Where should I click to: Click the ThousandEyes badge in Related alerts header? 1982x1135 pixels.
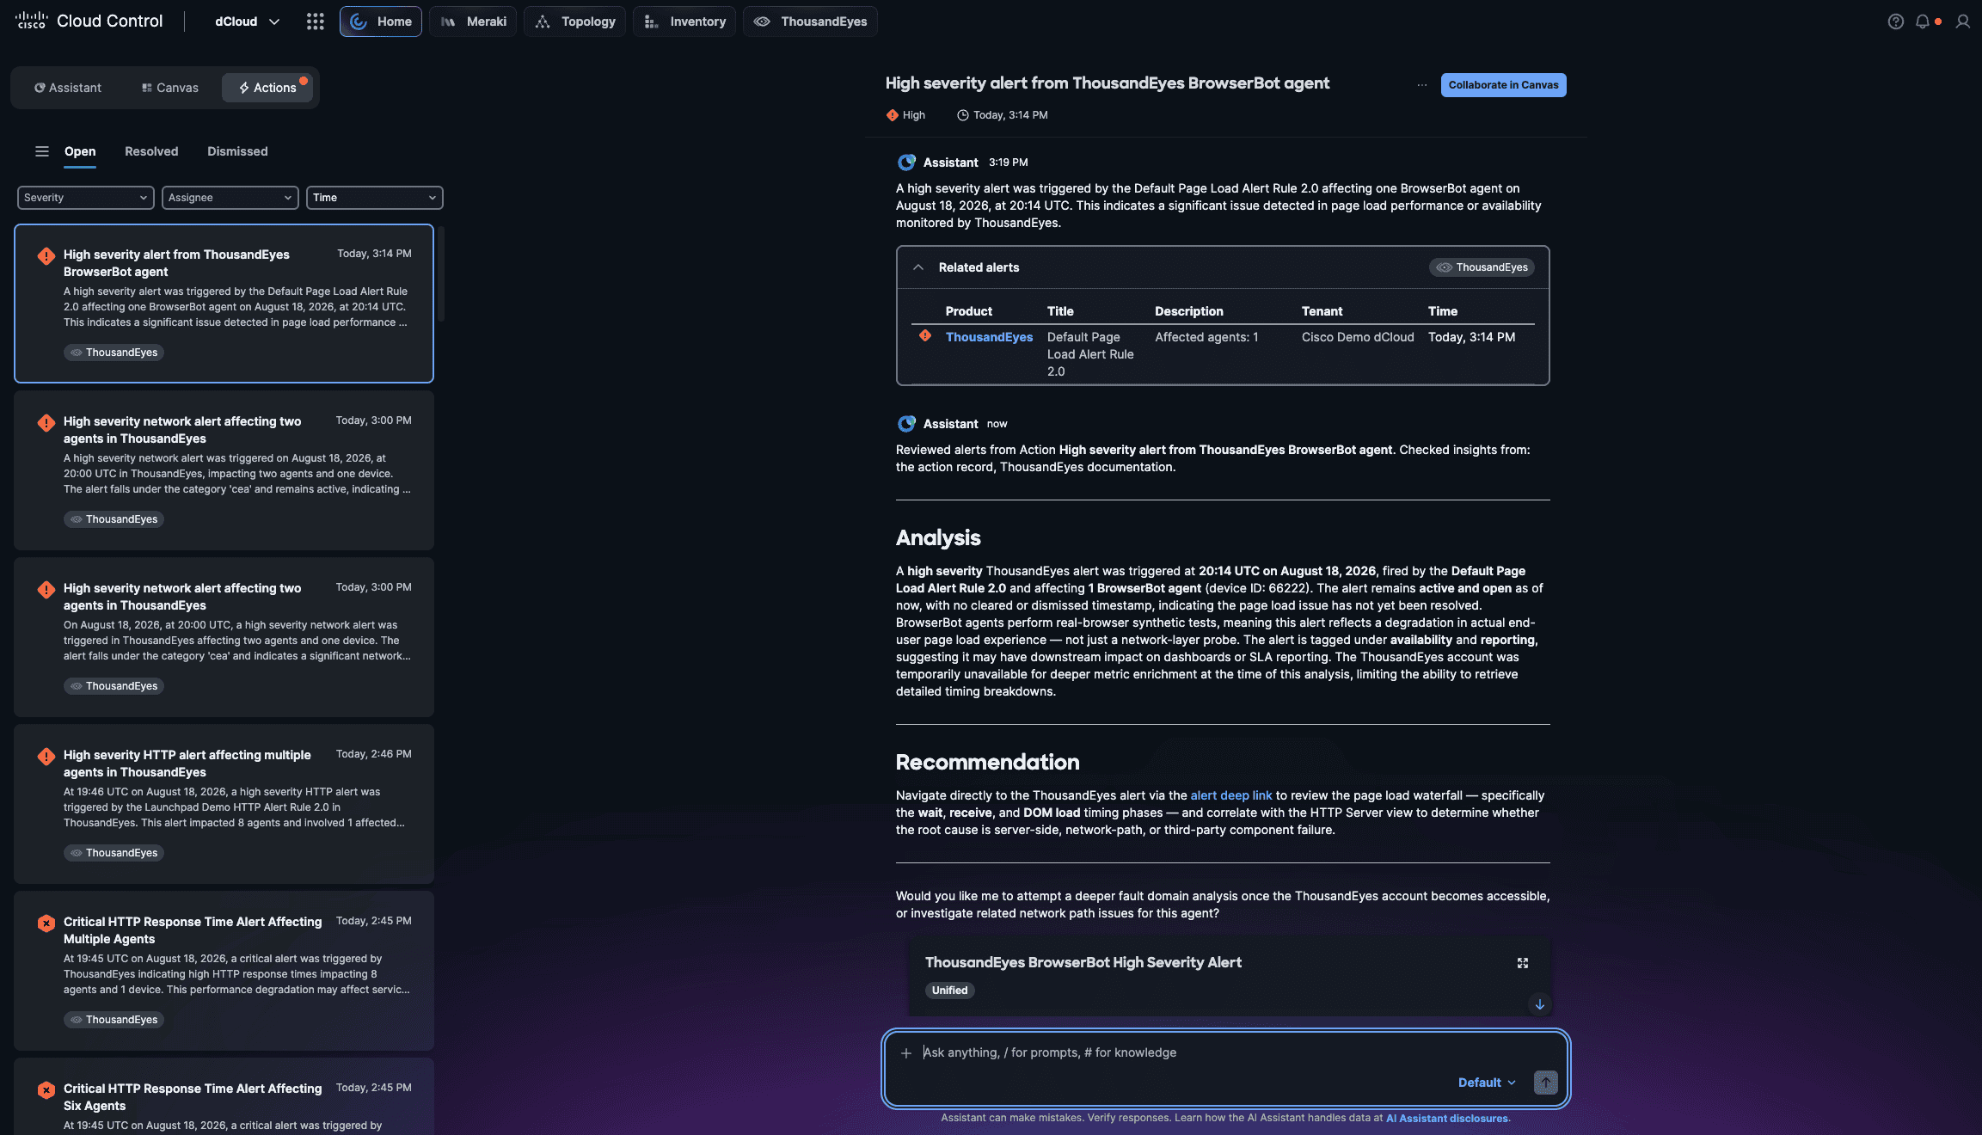point(1482,267)
